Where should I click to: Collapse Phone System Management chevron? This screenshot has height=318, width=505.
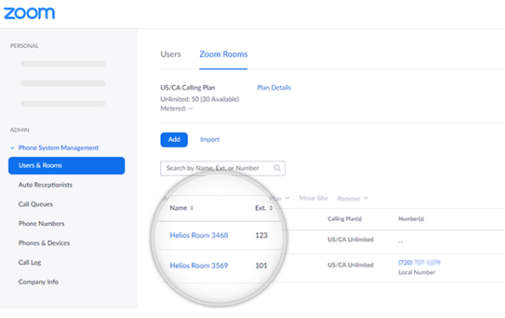pyautogui.click(x=12, y=148)
